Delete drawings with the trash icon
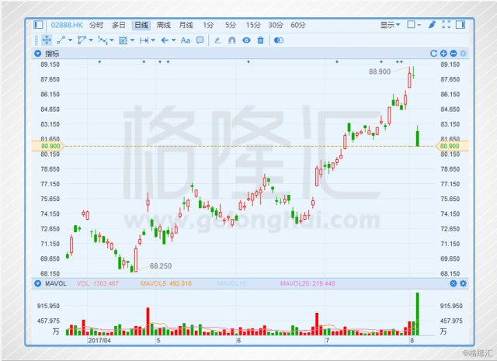Viewport: 497px width, 361px height. tap(260, 40)
